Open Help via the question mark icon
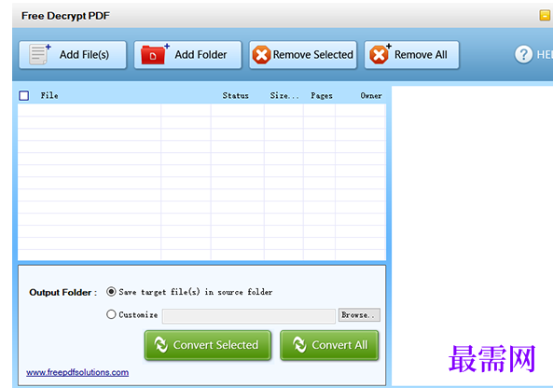The image size is (553, 388). (x=524, y=55)
